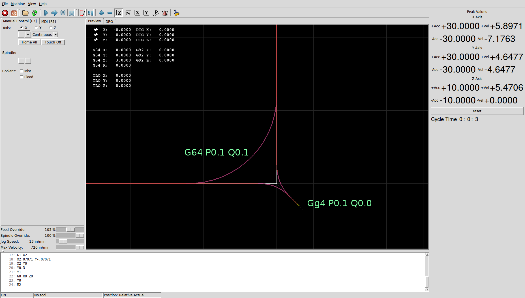Select the X side view
The width and height of the screenshot is (525, 298).
tap(137, 13)
